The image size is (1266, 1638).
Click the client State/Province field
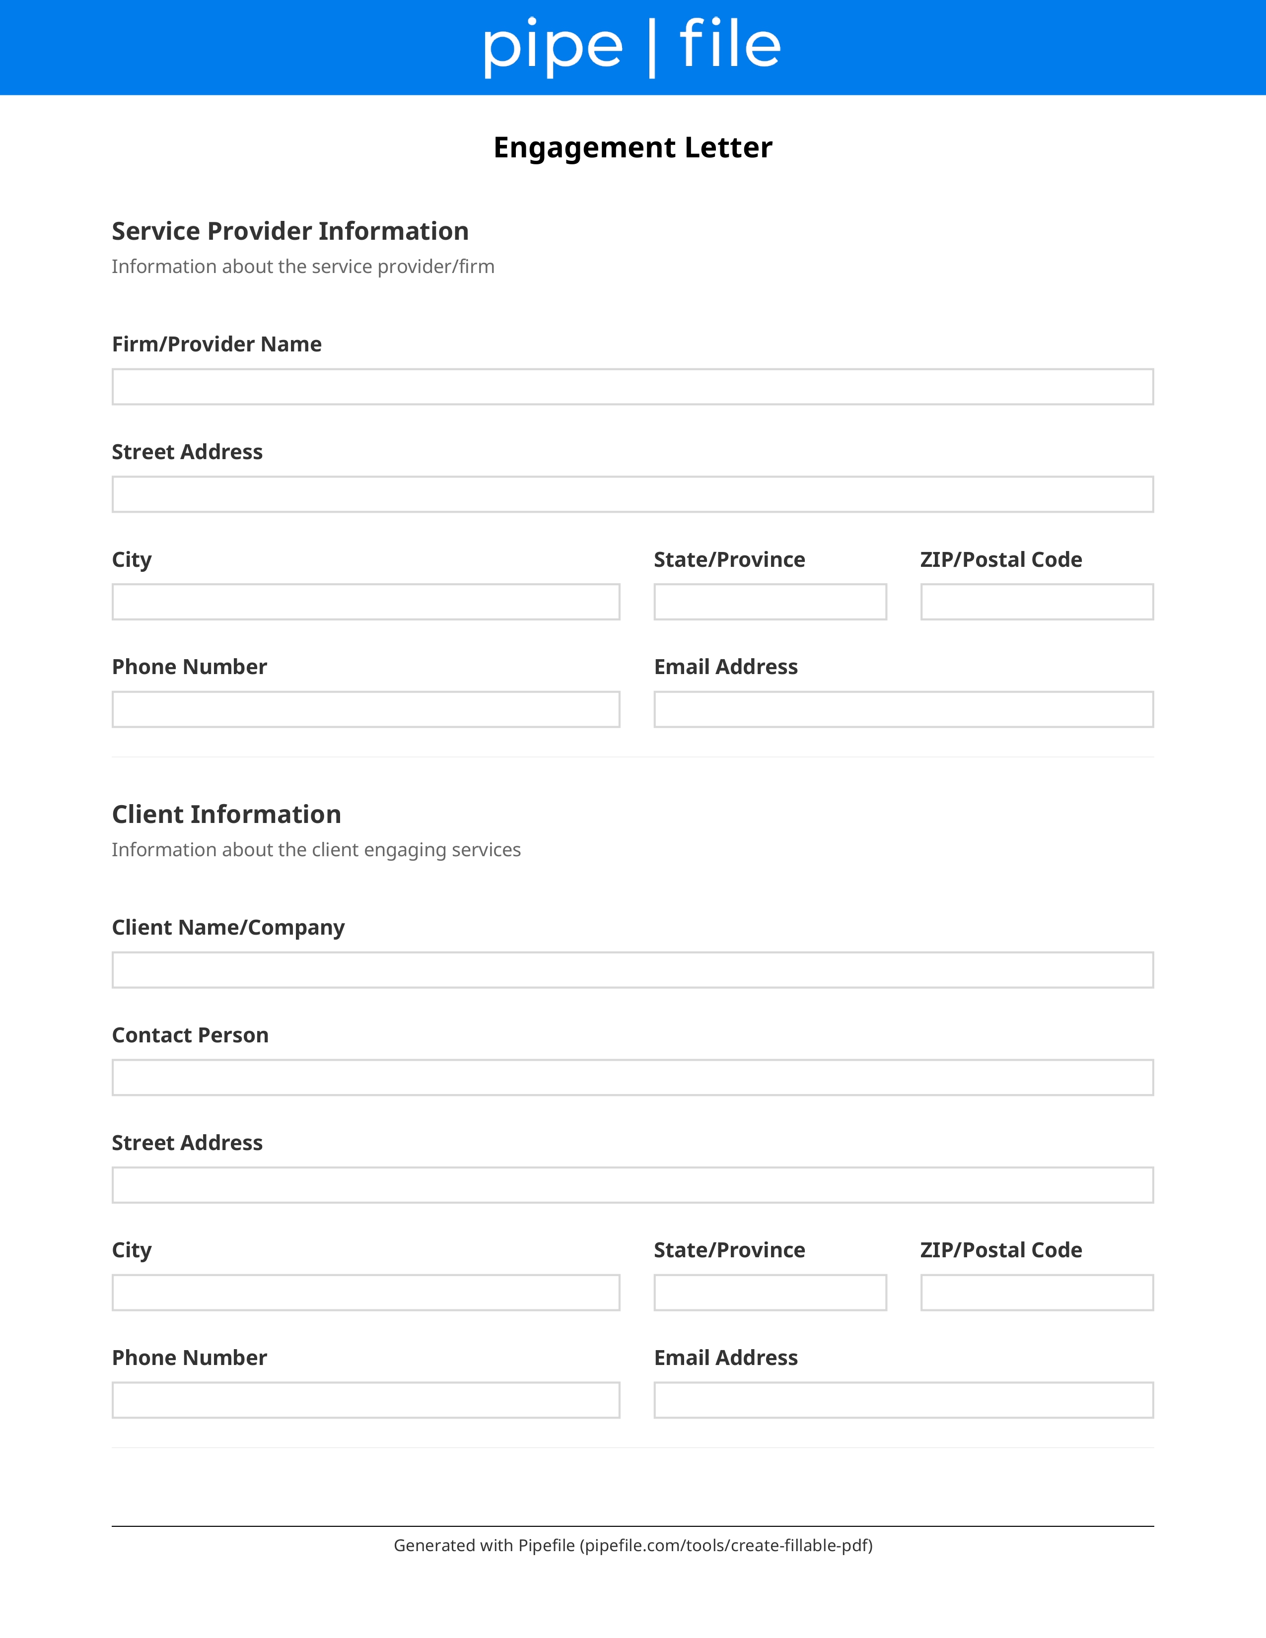tap(770, 1292)
